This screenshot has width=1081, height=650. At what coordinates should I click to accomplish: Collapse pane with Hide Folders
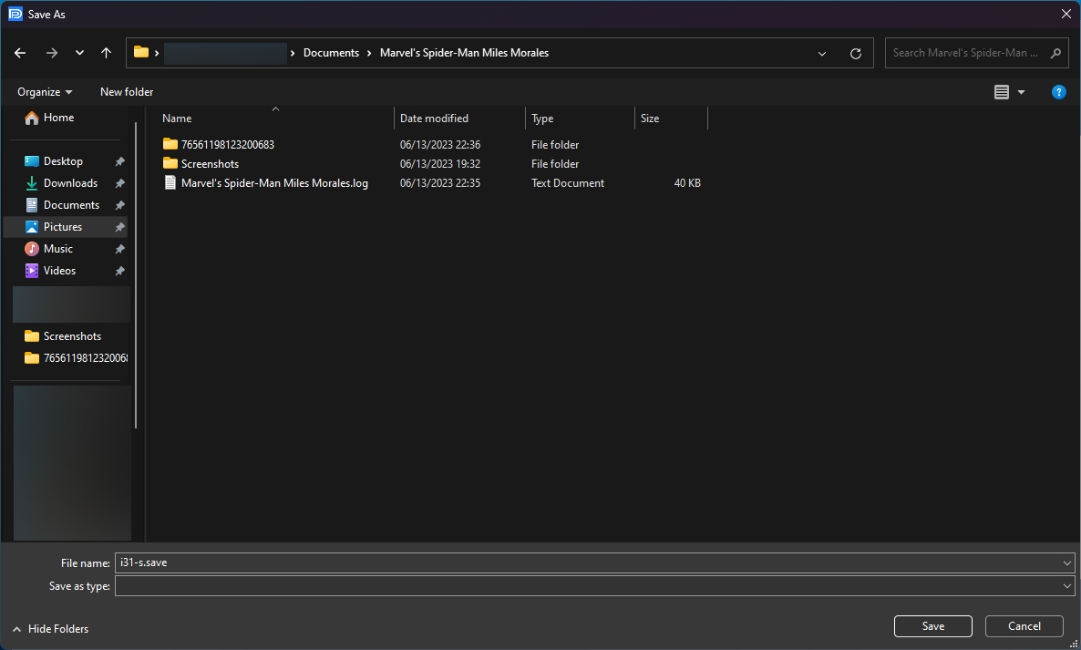coord(51,629)
